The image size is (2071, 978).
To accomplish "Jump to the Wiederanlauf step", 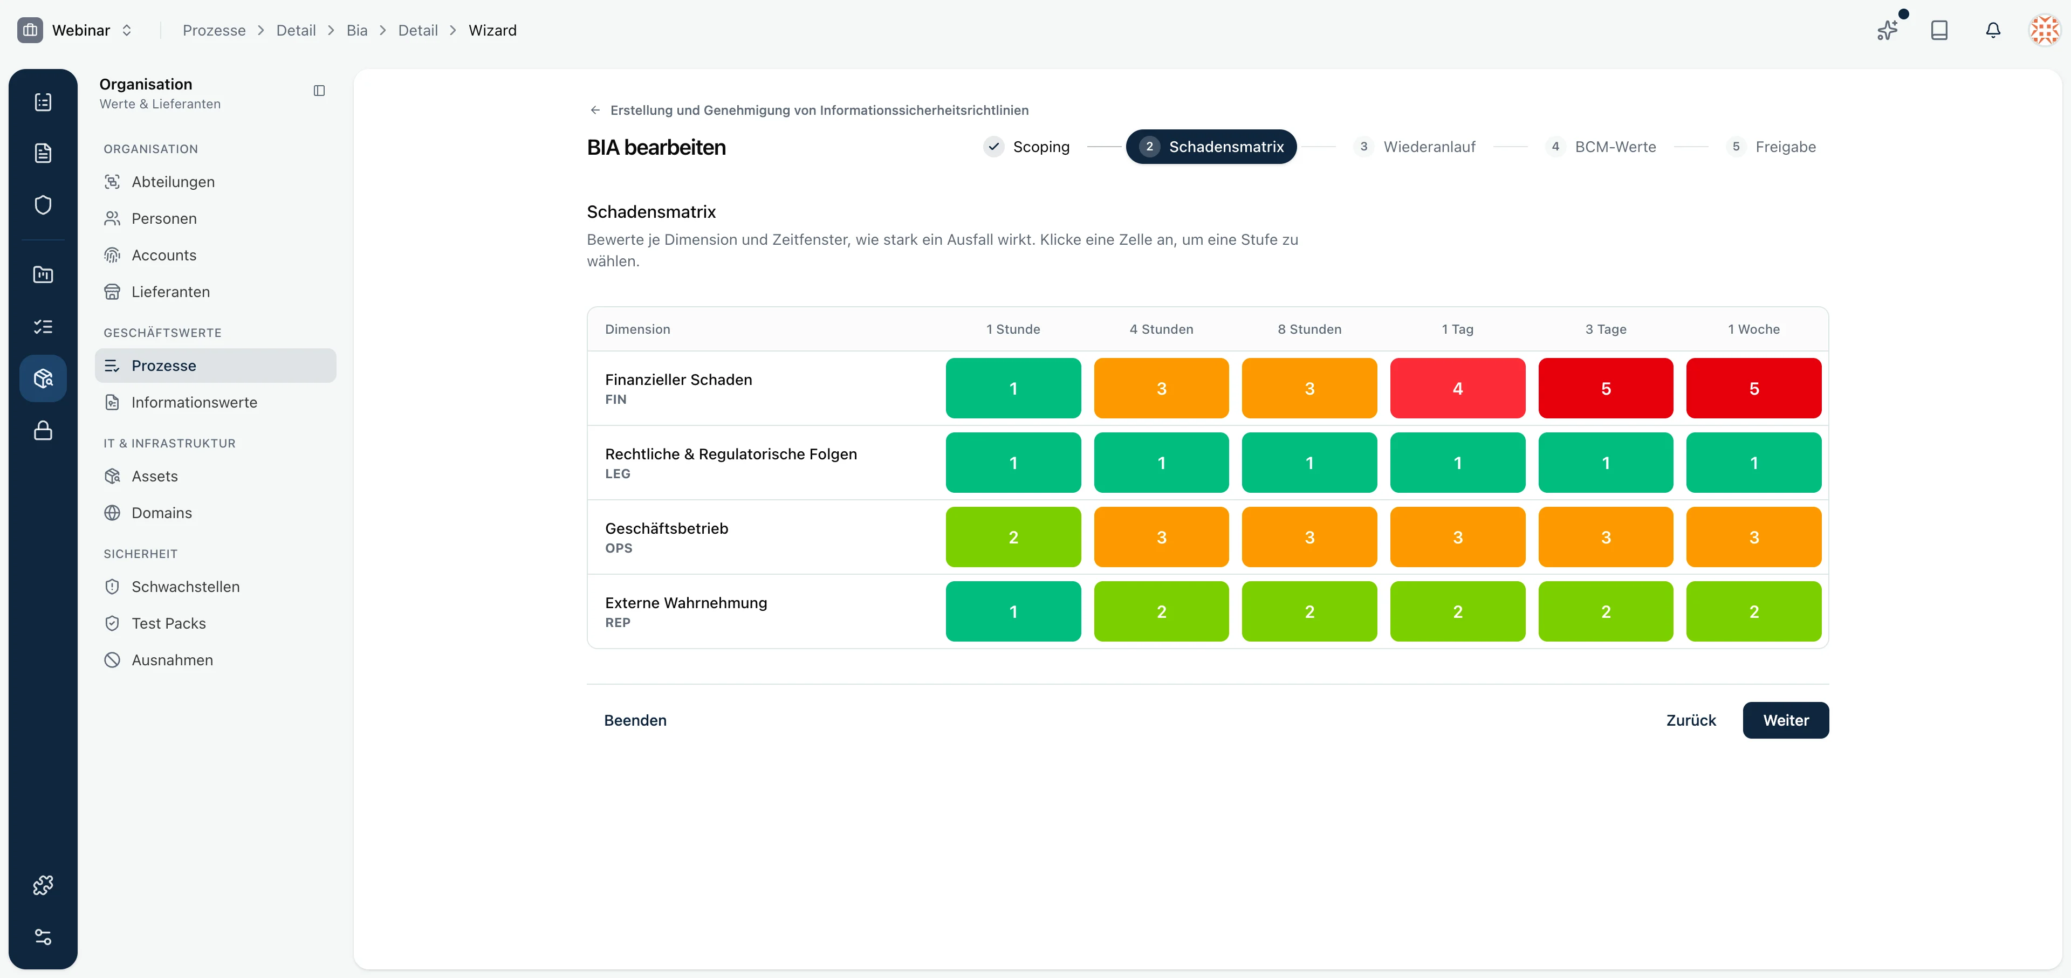I will point(1415,147).
